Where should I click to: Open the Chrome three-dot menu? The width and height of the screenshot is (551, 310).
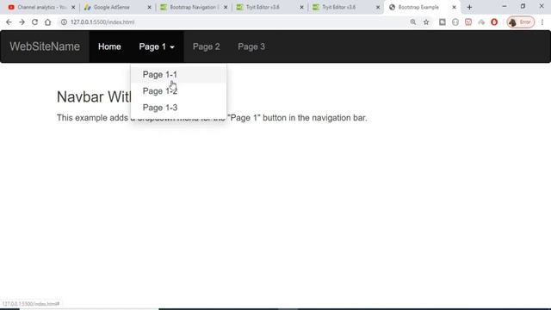[x=542, y=22]
